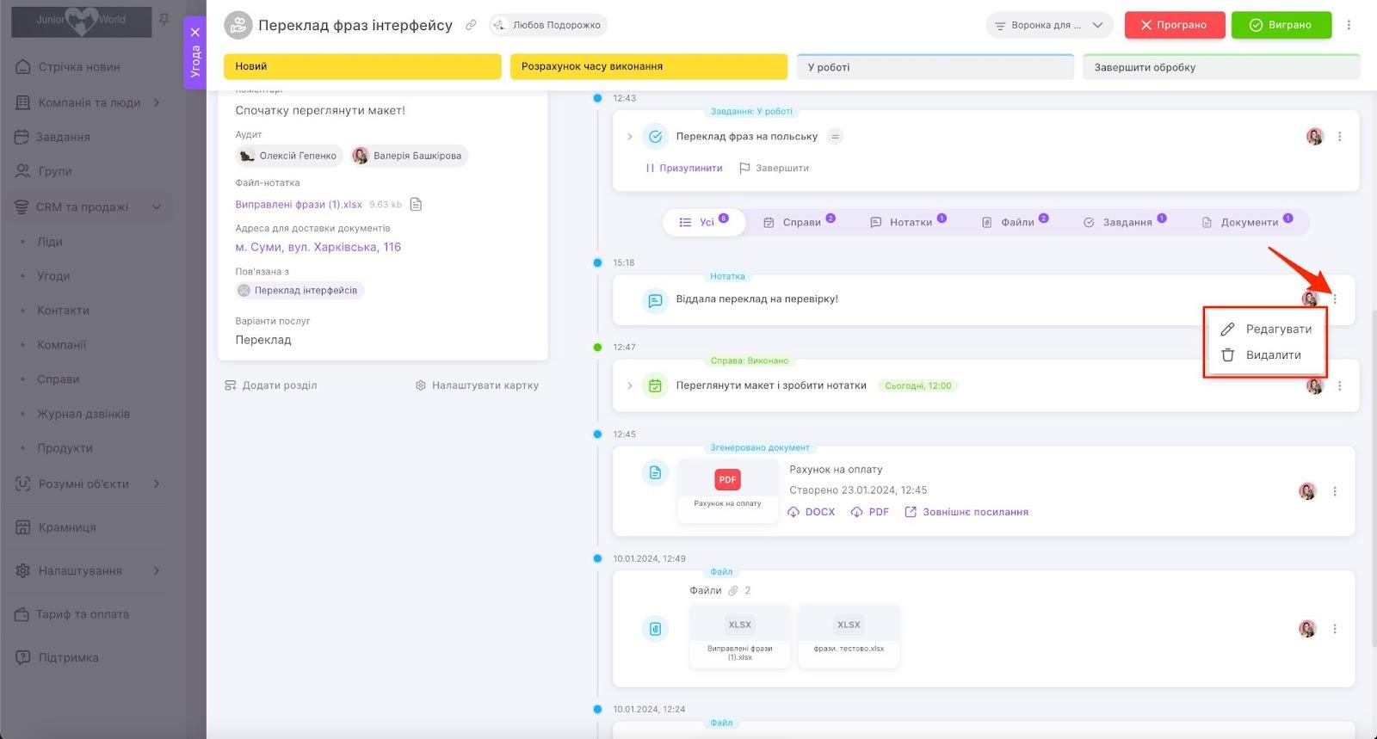1377x739 pixels.
Task: Open the фрази, тестово.xlsx thumbnail
Action: [x=849, y=636]
